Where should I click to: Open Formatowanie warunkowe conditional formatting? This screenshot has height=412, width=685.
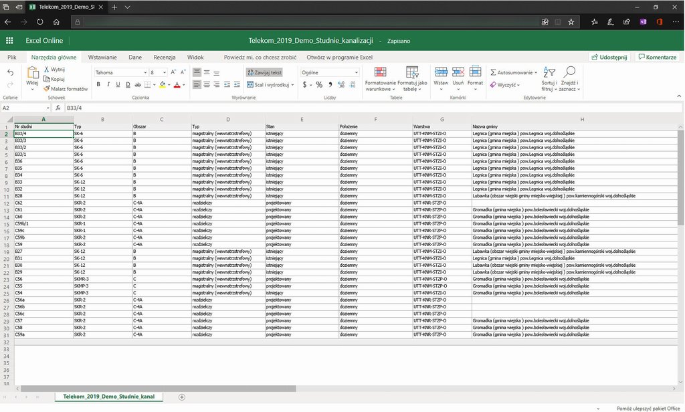(380, 73)
